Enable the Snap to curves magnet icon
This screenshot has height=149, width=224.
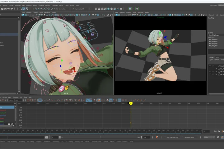(39, 9)
